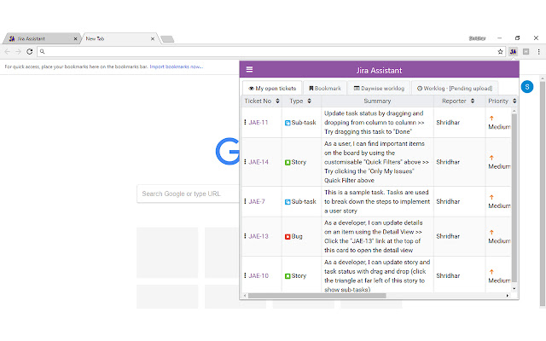Viewport: 546px width, 341px height.
Task: Switch to the New Tab browser tab
Action: point(119,38)
